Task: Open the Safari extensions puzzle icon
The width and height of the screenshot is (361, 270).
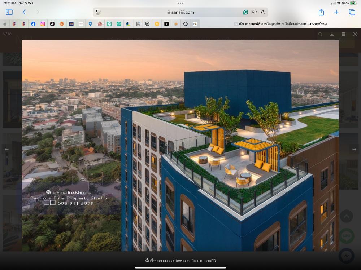Action: coord(255,12)
